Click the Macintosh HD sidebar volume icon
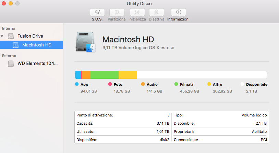 [x=15, y=45]
